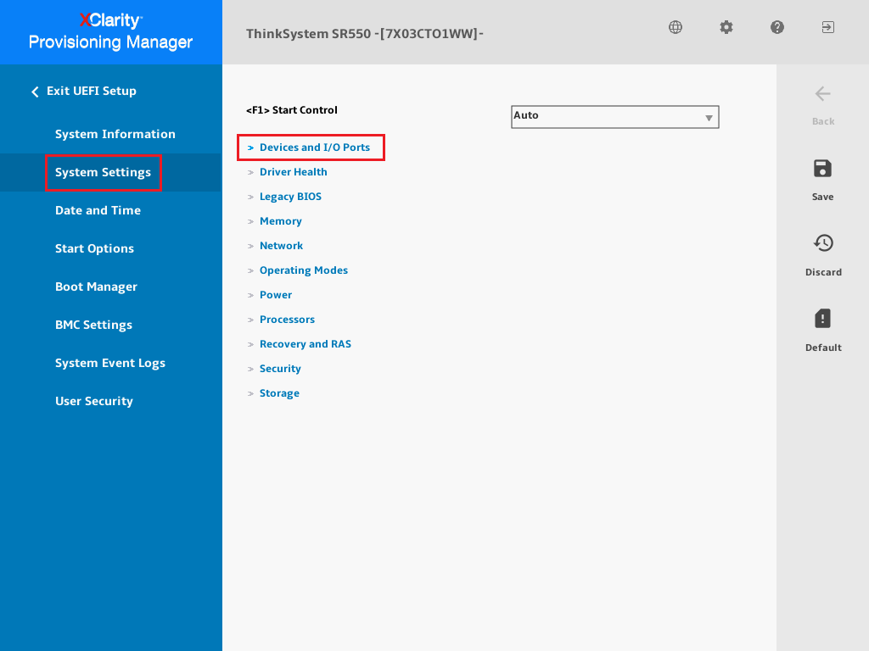The height and width of the screenshot is (651, 869).
Task: Open the Processors settings link
Action: point(287,320)
